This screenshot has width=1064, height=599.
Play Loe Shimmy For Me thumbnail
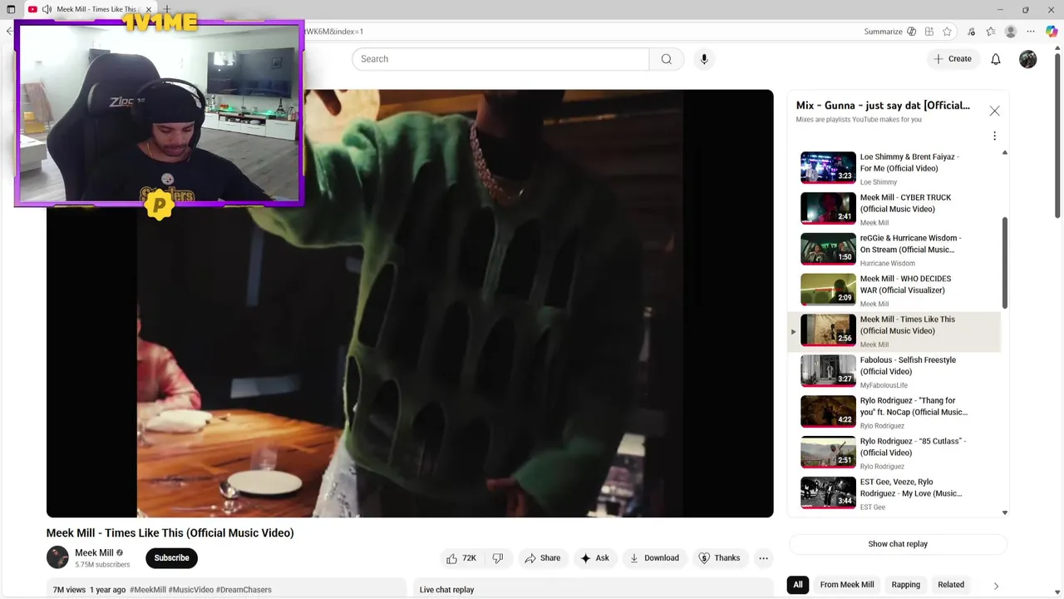[x=828, y=167]
